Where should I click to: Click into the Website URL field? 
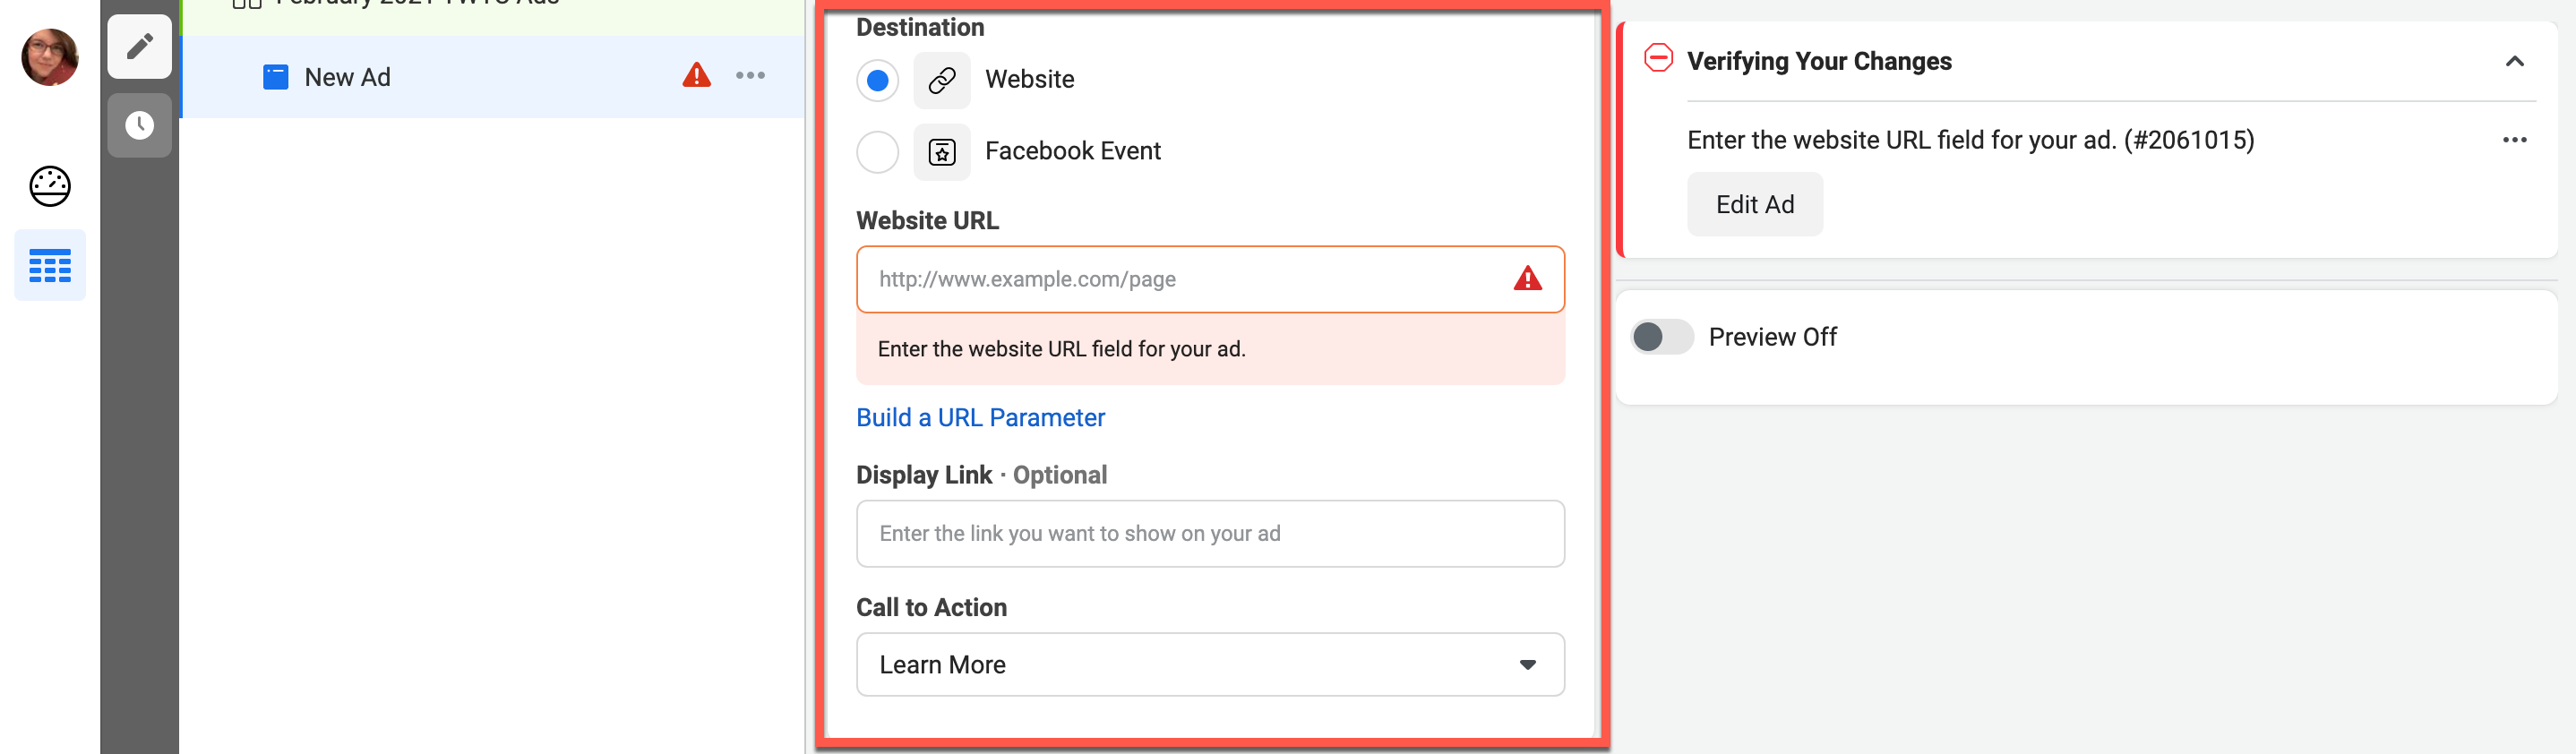point(1190,280)
